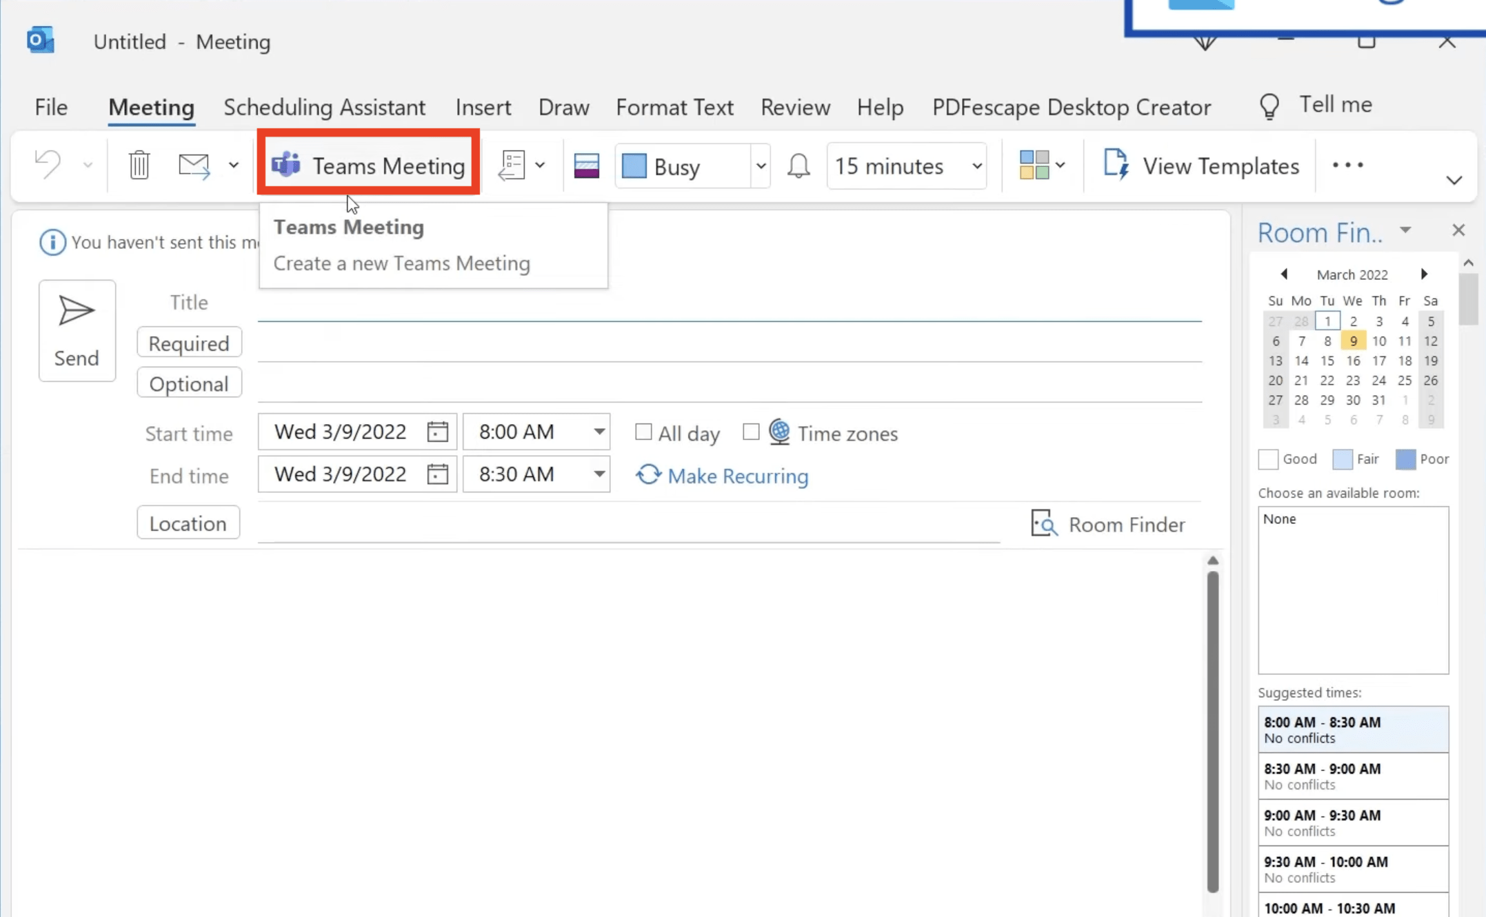Click the Room Finder button
This screenshot has height=917, width=1486.
[x=1108, y=524]
